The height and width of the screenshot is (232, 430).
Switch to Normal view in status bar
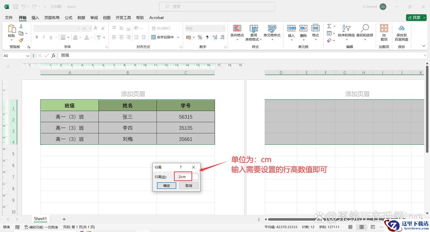tap(350, 227)
